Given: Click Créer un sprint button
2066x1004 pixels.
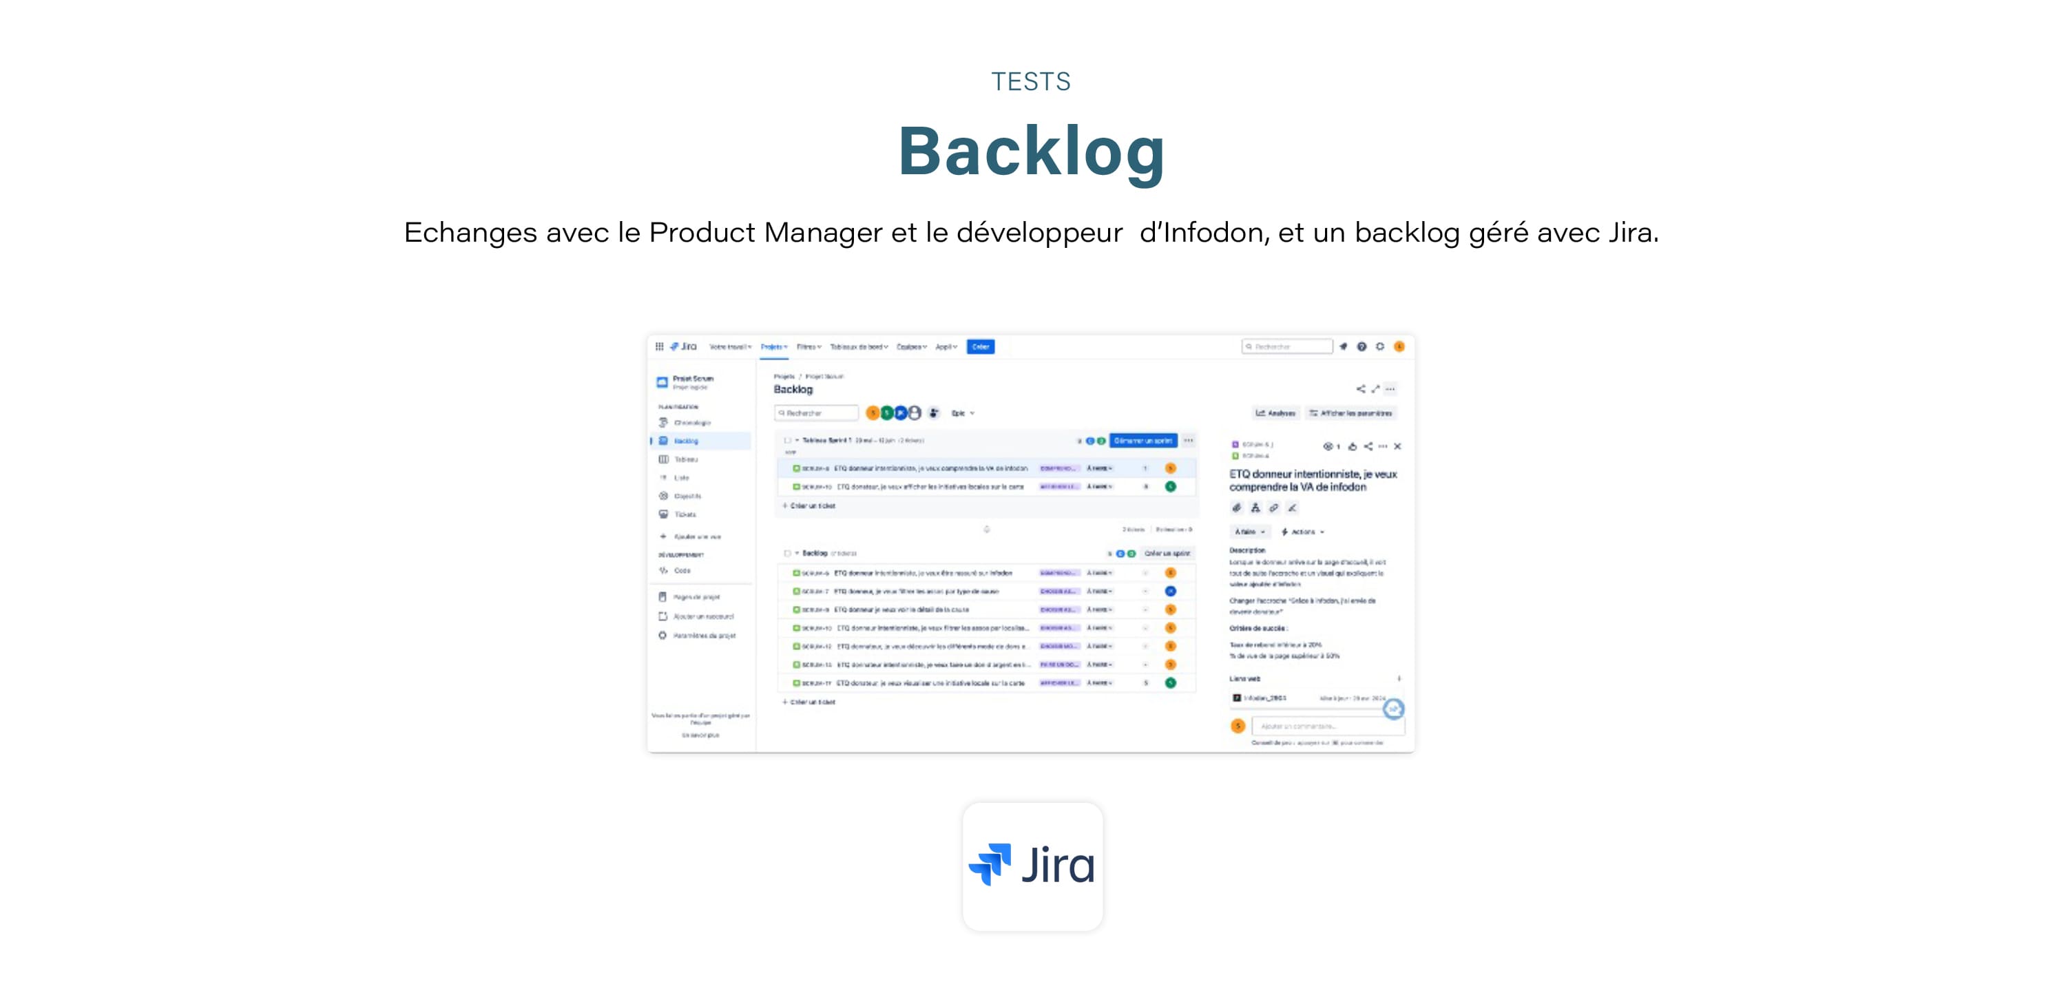Looking at the screenshot, I should point(1167,554).
